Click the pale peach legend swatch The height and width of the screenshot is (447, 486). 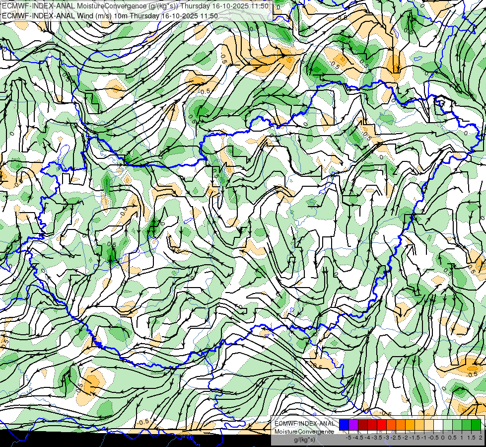tap(429, 425)
